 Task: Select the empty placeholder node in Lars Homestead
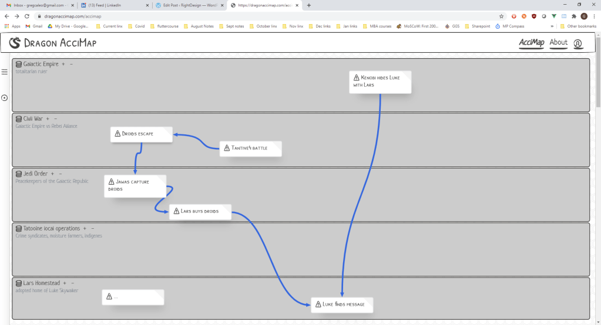click(133, 297)
